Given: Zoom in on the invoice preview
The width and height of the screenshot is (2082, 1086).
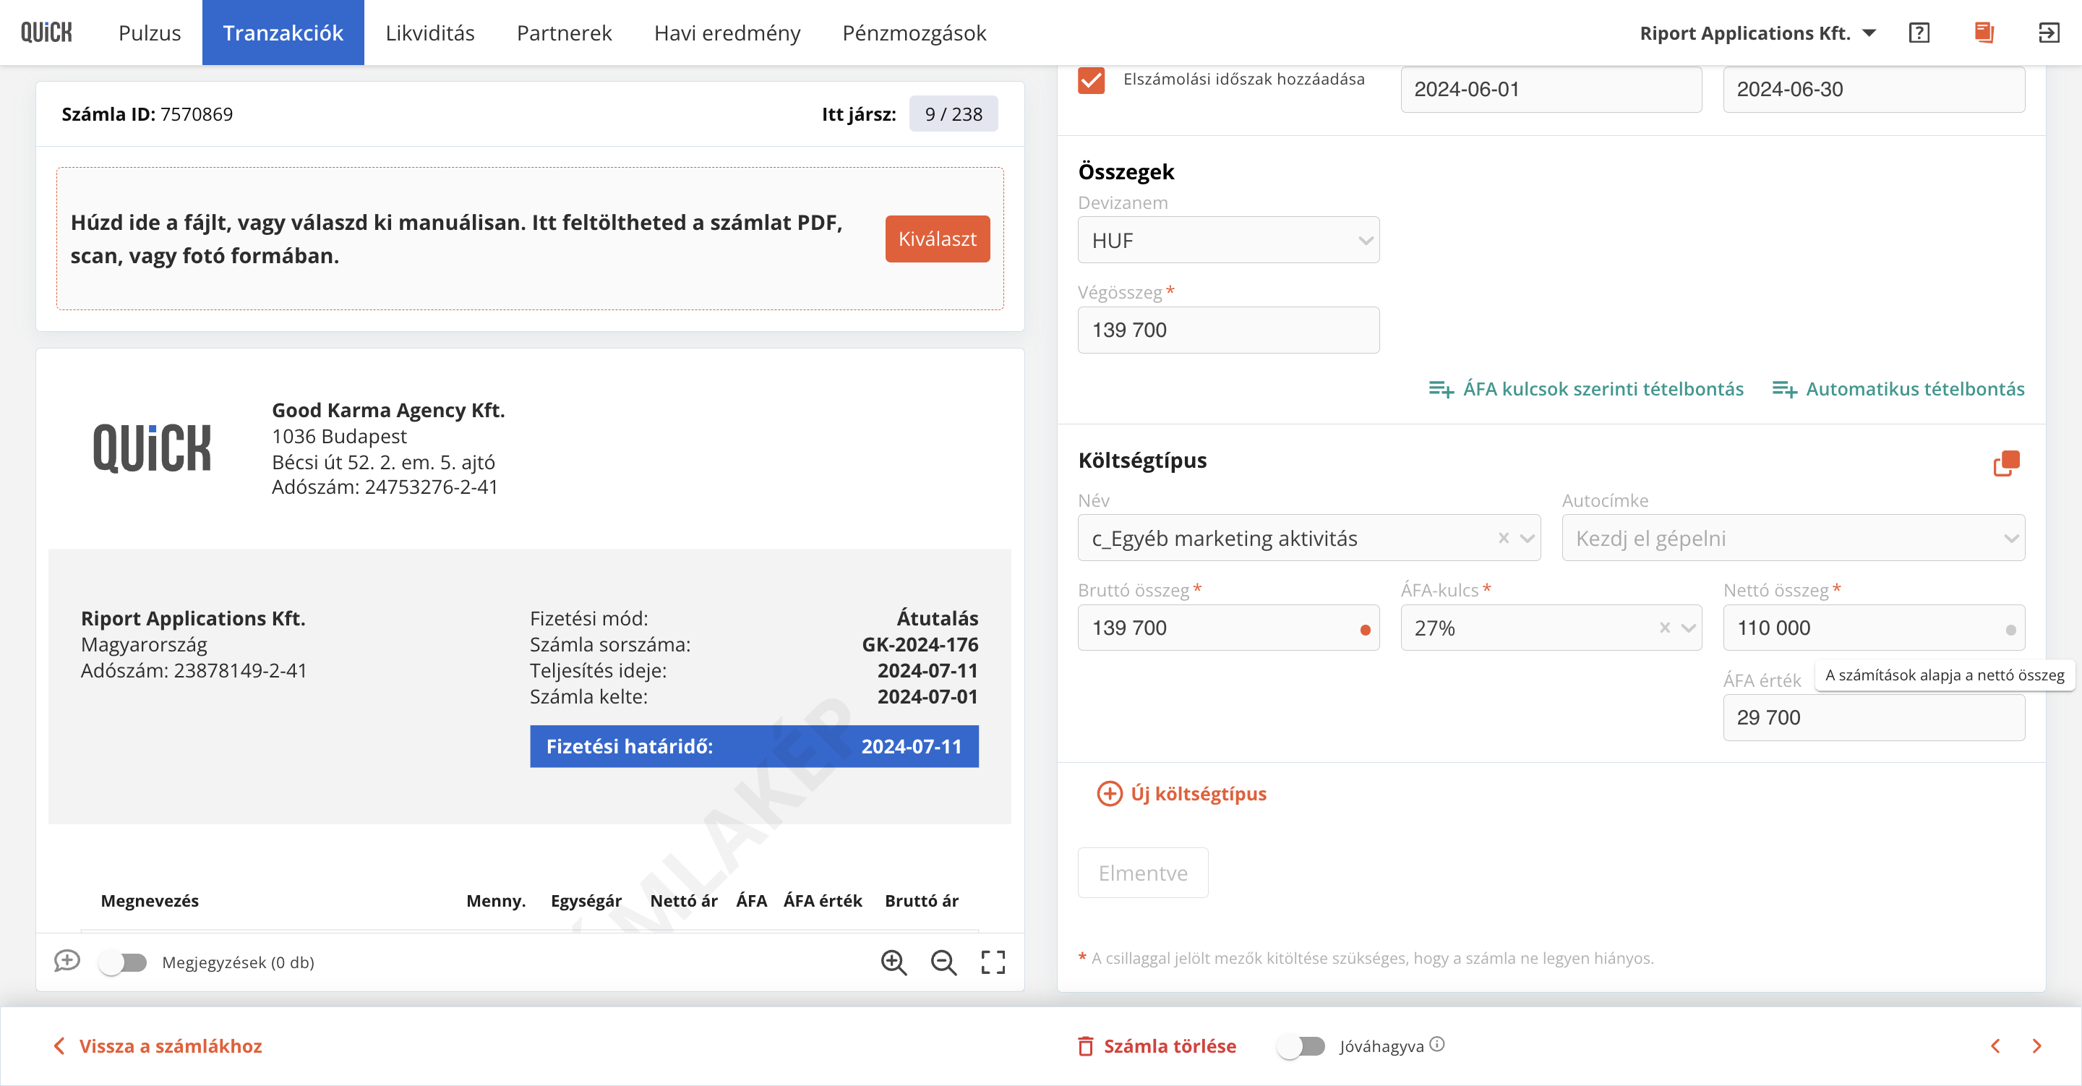Looking at the screenshot, I should pyautogui.click(x=894, y=962).
